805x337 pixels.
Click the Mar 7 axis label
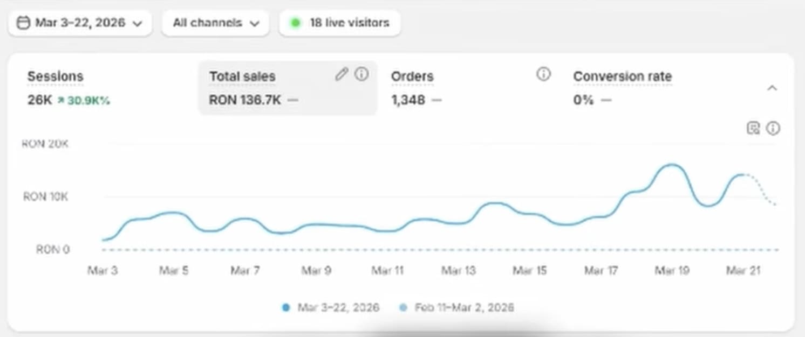[245, 270]
